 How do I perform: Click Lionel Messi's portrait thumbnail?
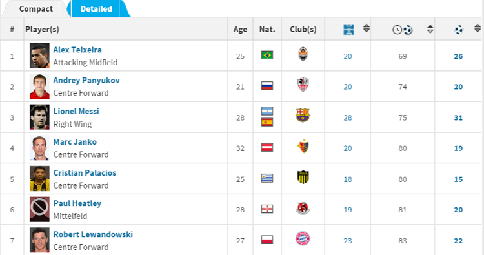click(39, 117)
